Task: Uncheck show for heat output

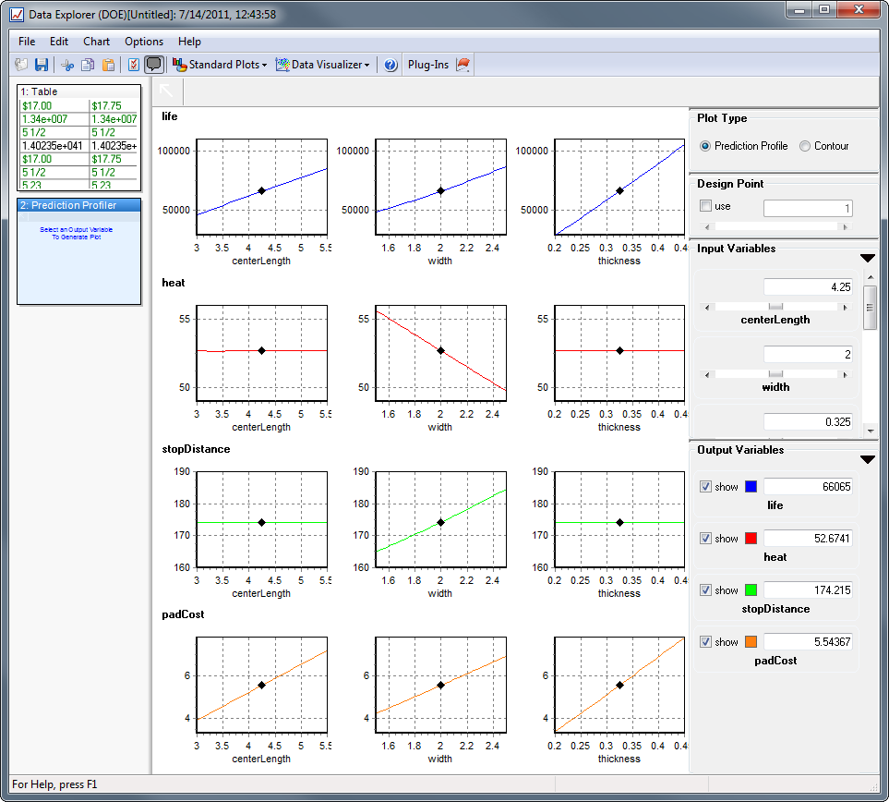Action: [x=706, y=538]
